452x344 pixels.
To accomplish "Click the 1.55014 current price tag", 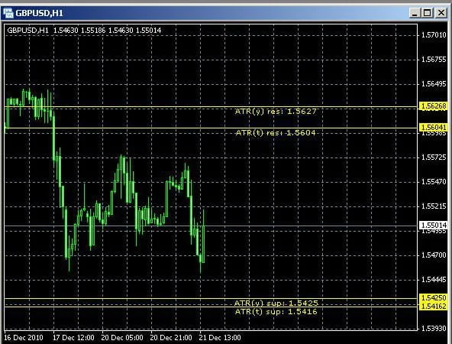I will (x=434, y=225).
